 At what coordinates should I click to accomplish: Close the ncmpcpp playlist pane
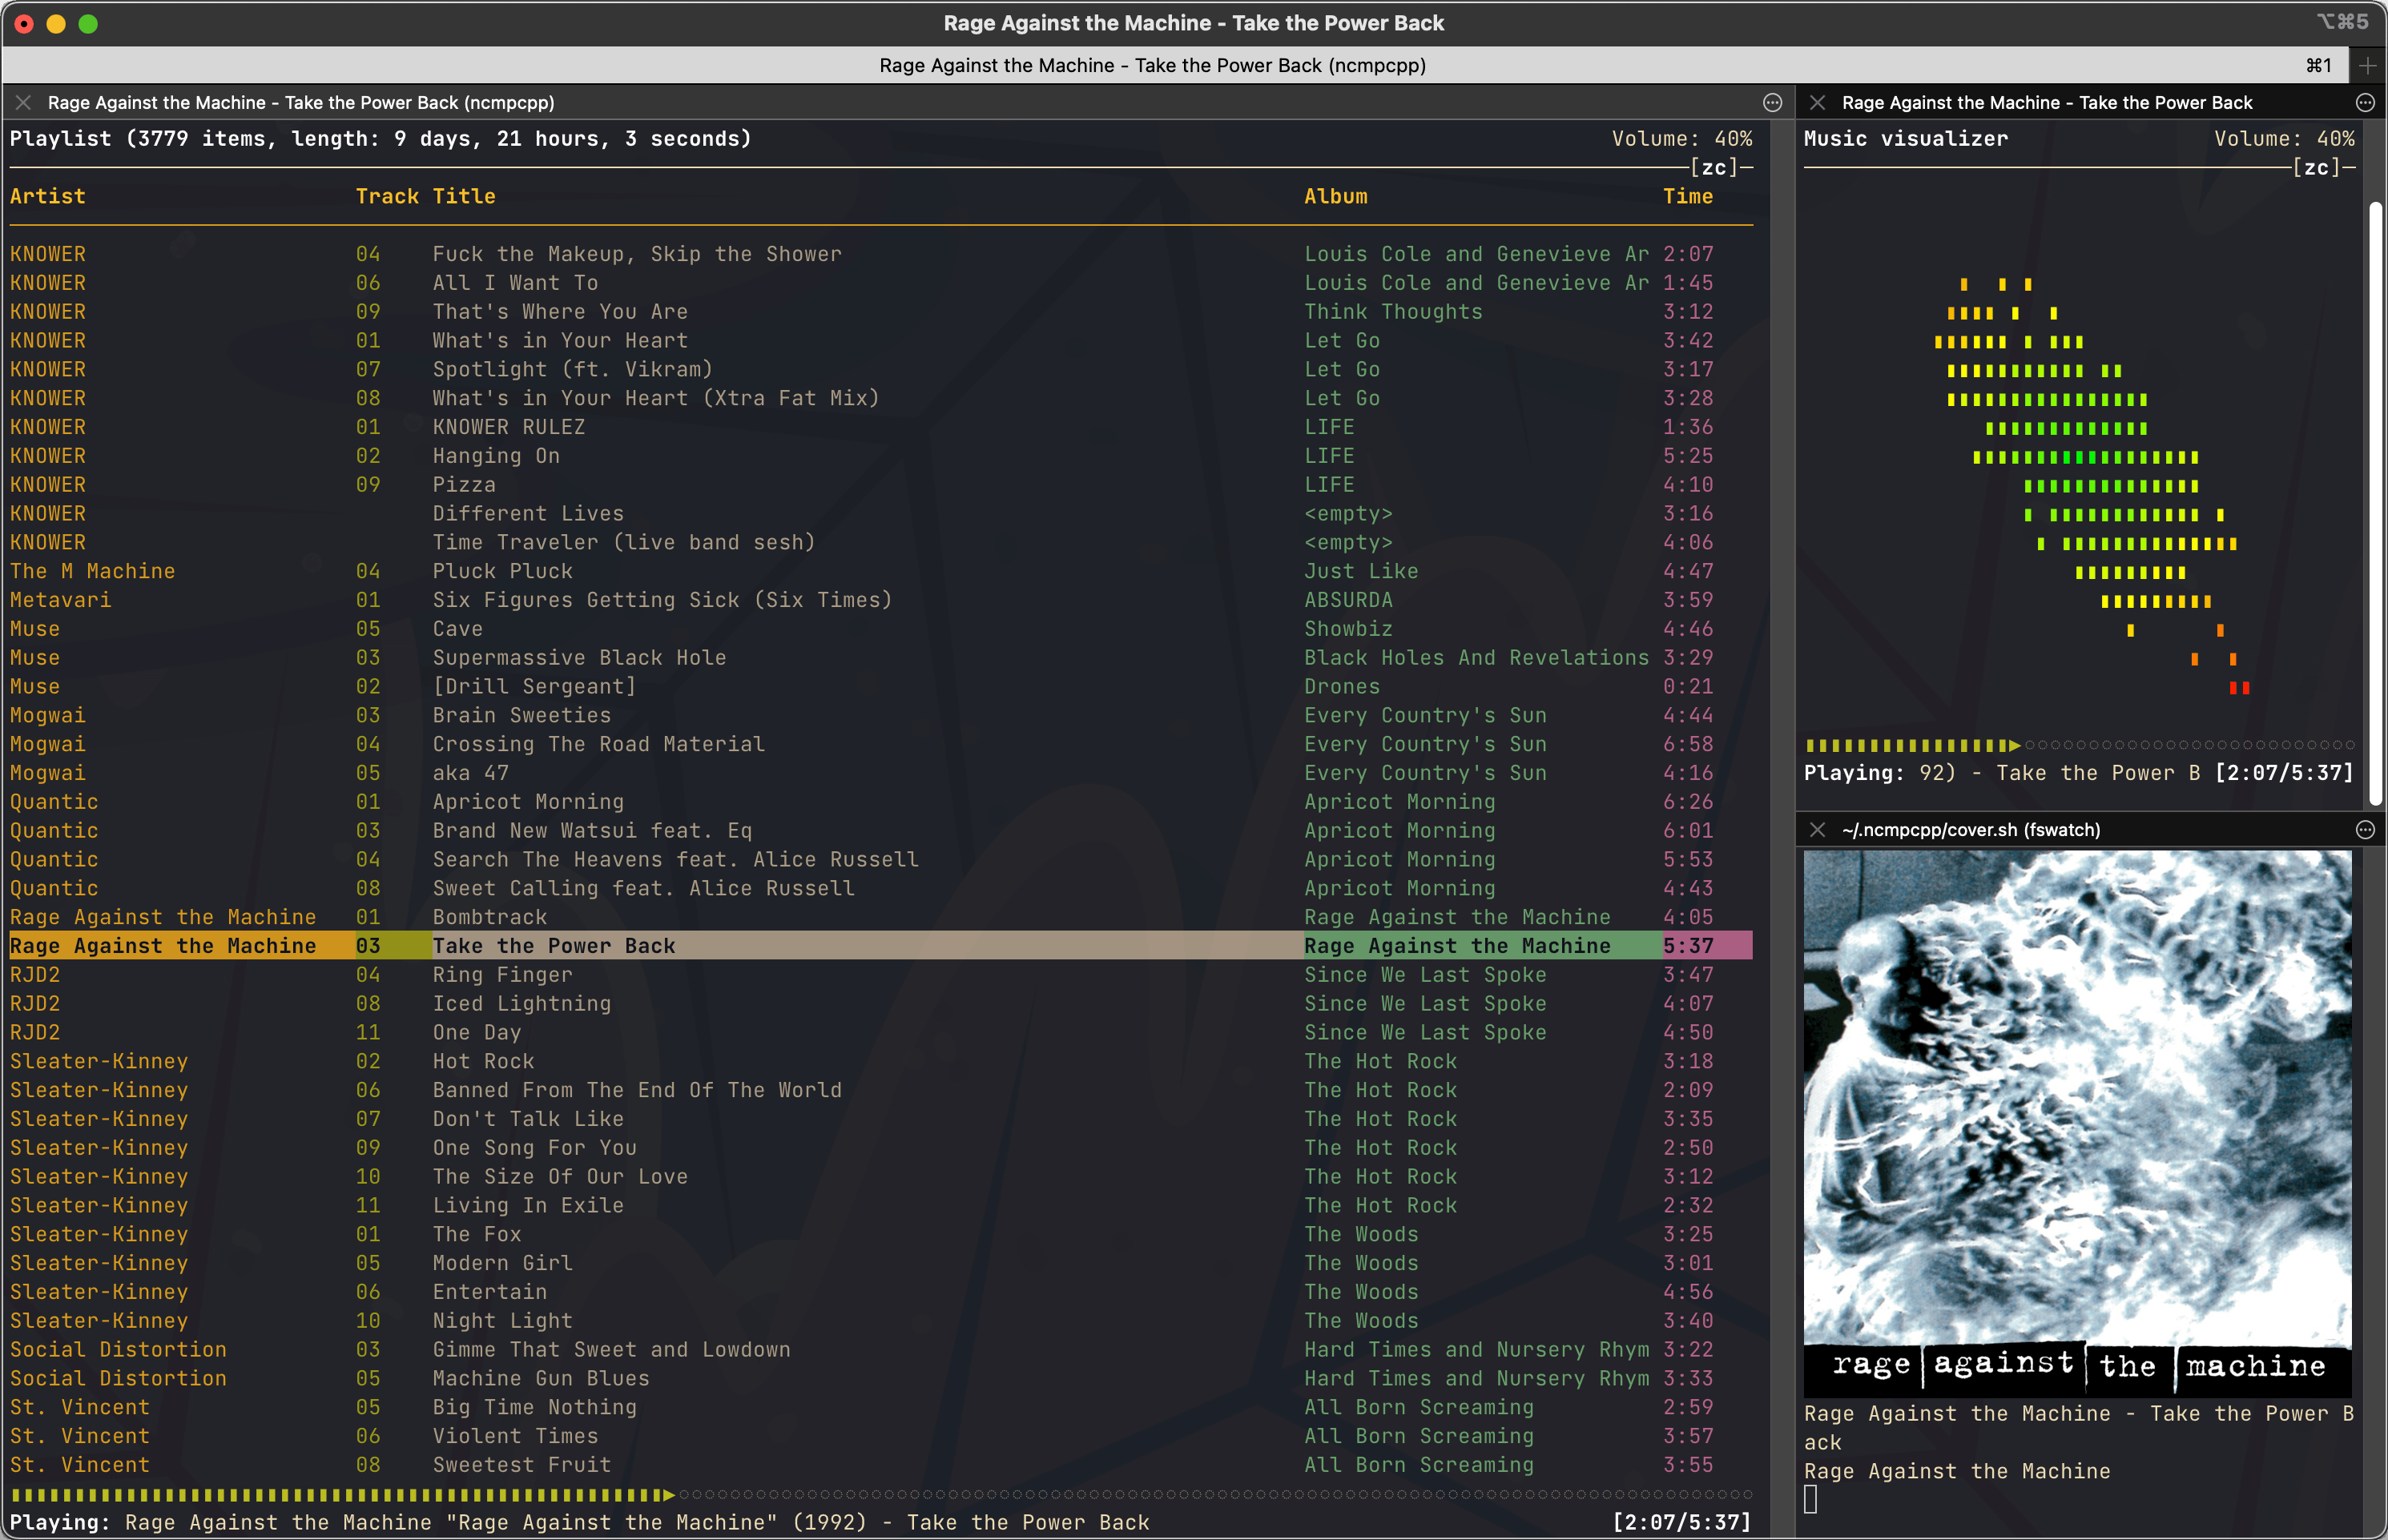tap(24, 102)
